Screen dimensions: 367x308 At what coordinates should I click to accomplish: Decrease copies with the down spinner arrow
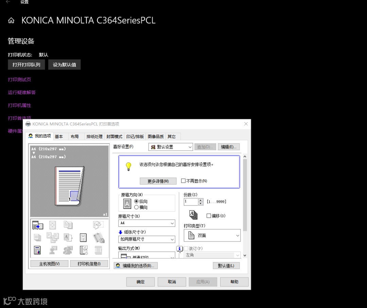[x=200, y=204]
